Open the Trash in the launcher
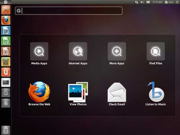The width and height of the screenshot is (180, 135). [x=6, y=130]
